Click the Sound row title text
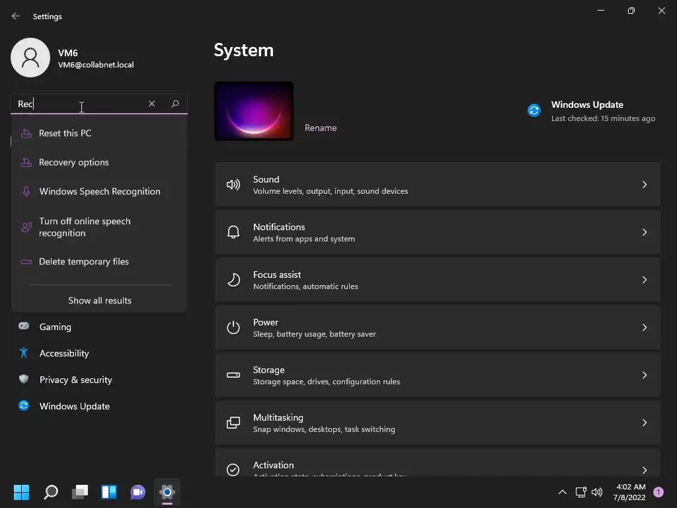Viewport: 677px width, 508px height. click(266, 179)
